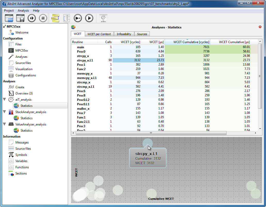Select the Proc0 routine row
266x207 pixels.
click(x=164, y=51)
